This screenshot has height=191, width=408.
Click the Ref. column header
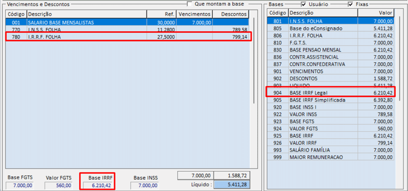point(161,14)
